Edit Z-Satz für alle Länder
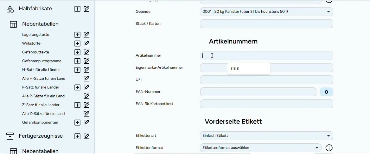 tap(86, 105)
